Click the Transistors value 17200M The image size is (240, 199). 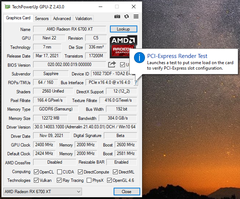(x=96, y=56)
